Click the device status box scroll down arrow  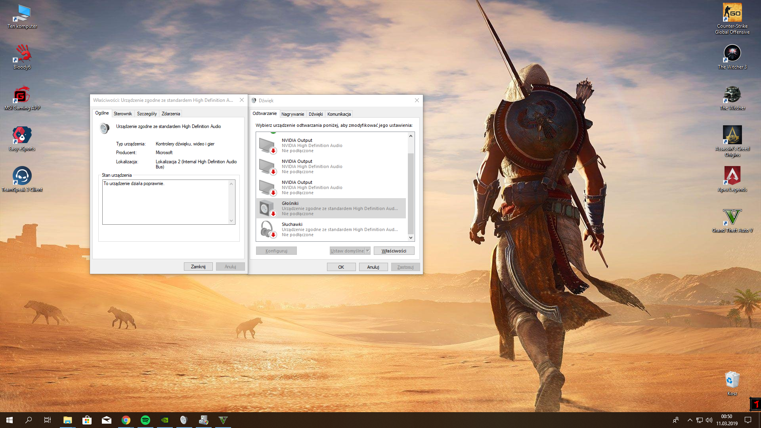231,221
